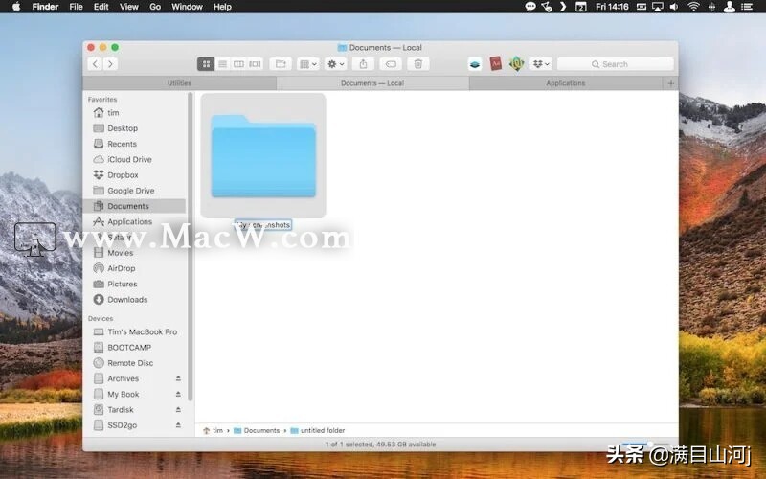The width and height of the screenshot is (766, 479).
Task: Click the Share toolbar button
Action: coord(363,64)
